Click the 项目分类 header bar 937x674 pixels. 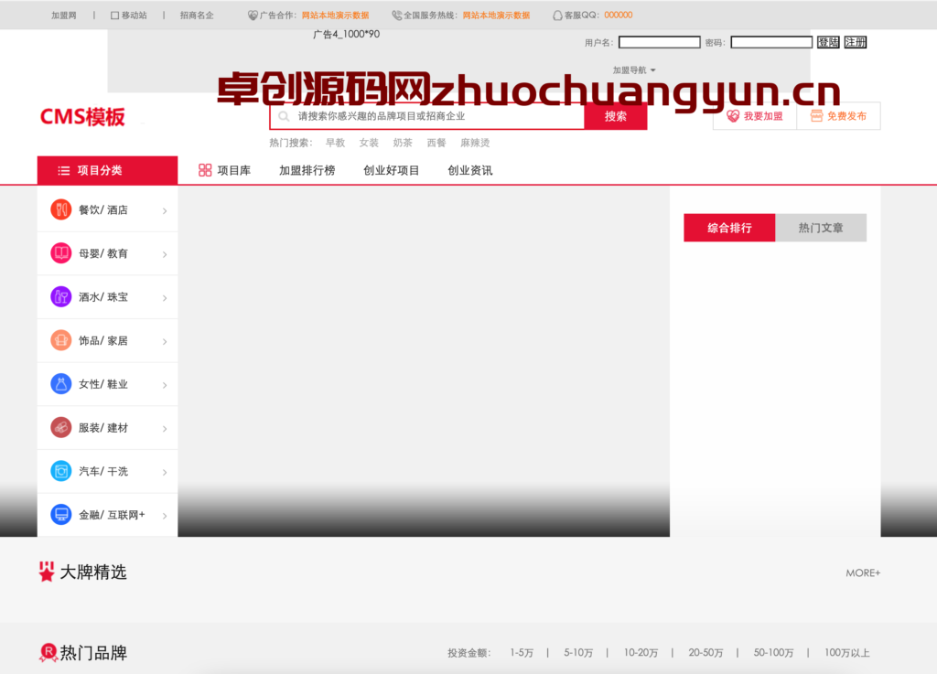tap(108, 170)
